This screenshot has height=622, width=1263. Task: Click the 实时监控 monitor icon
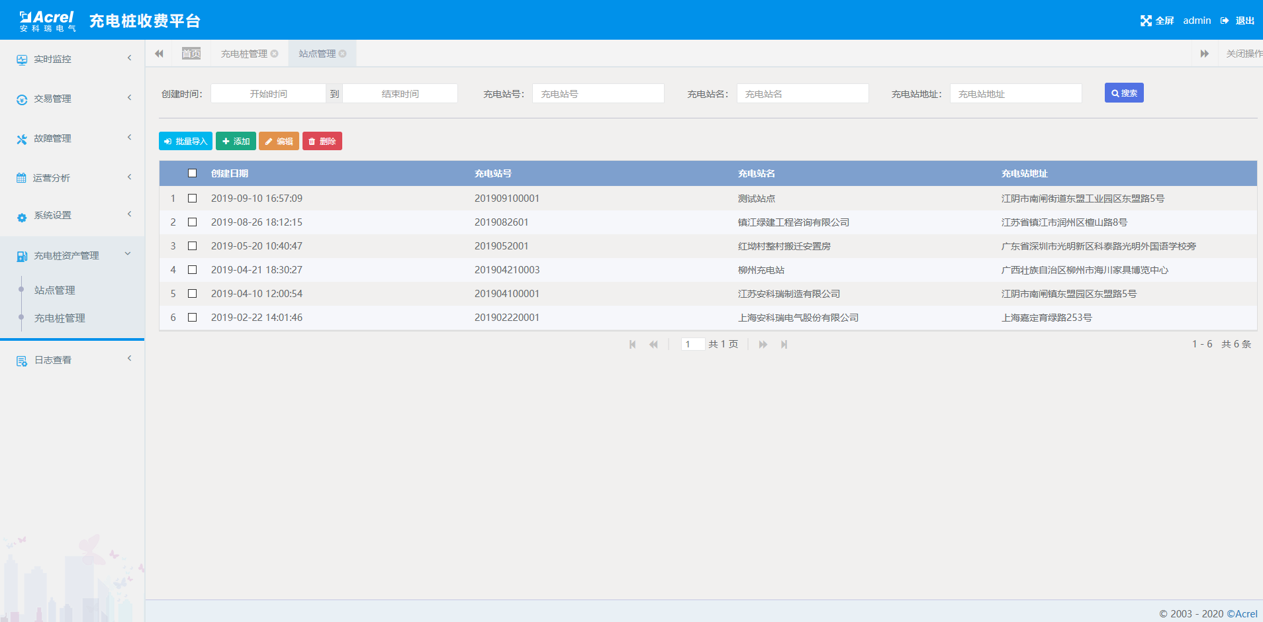click(22, 60)
